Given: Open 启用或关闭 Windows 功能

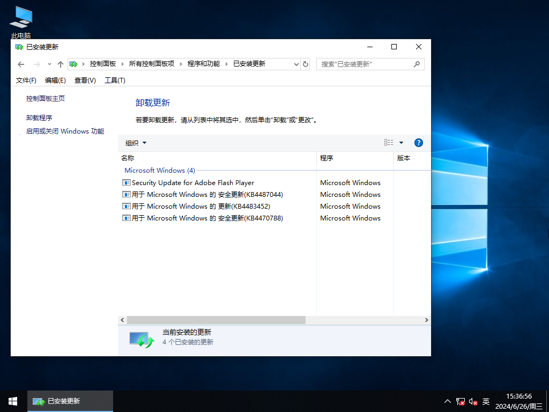Looking at the screenshot, I should tap(64, 131).
